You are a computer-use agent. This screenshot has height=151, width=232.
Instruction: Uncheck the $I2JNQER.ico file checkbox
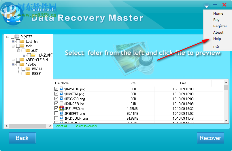(56, 103)
